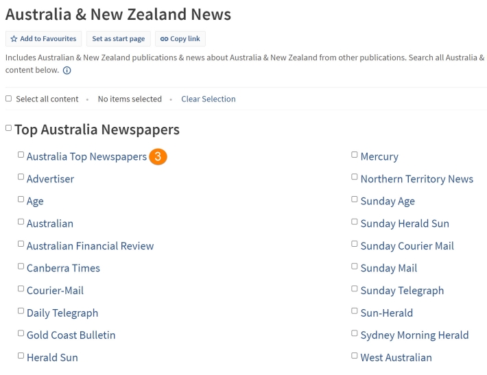Tick the Sydney Morning Herald checkbox
Viewport: 487px width, 375px height.
click(355, 333)
